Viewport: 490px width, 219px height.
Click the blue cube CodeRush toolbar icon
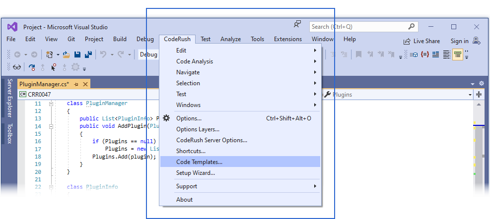[414, 55]
